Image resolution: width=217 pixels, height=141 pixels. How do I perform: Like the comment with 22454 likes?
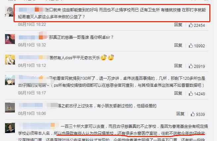click(x=191, y=25)
